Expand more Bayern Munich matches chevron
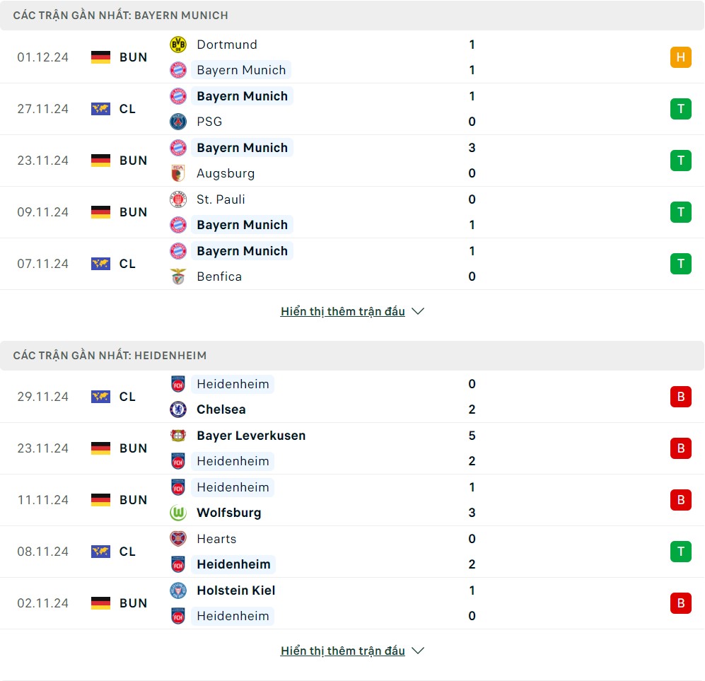 (x=418, y=311)
